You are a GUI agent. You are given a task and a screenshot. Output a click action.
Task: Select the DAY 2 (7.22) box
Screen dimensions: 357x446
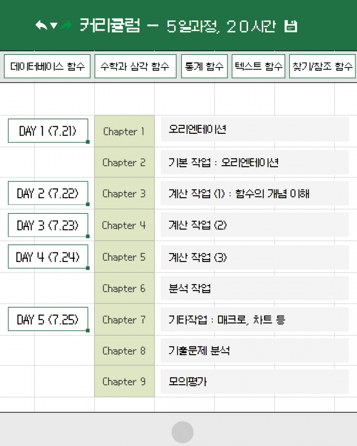[x=48, y=193]
